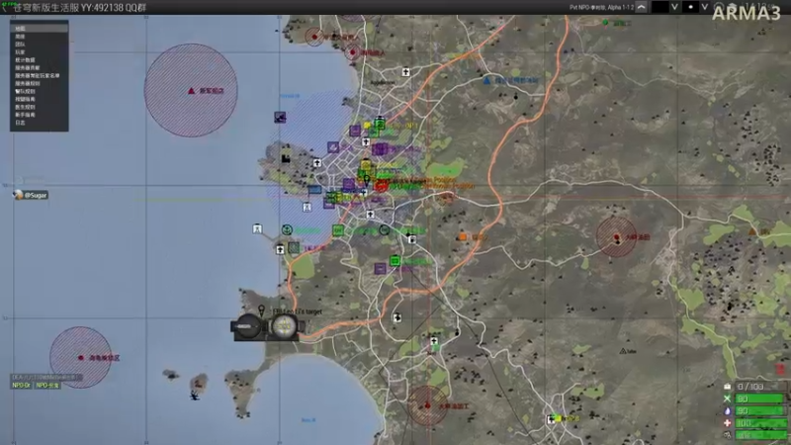Open the 新手指南 menu entry
This screenshot has height=445, width=791.
(39, 115)
